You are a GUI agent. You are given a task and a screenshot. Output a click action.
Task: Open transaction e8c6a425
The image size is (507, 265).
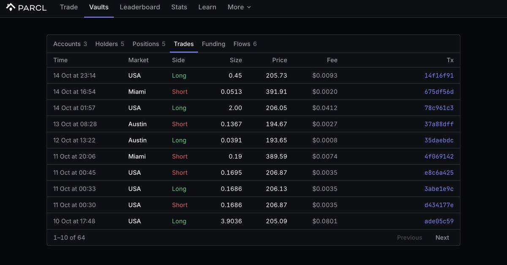439,173
